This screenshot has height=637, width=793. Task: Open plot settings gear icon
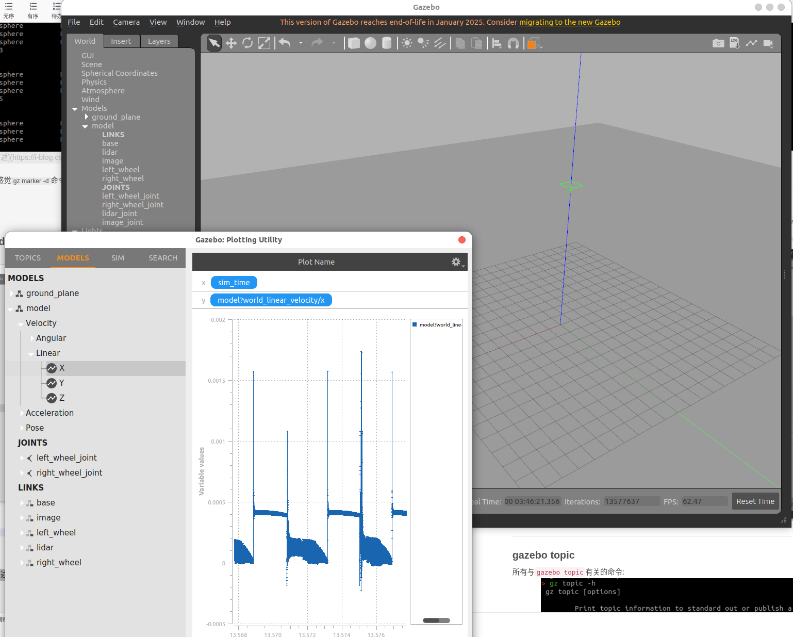tap(457, 262)
